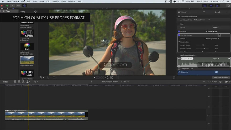This screenshot has height=130, width=231.
Task: Select the Chromatic Grade adjustment thumbnail
Action: pyautogui.click(x=27, y=46)
